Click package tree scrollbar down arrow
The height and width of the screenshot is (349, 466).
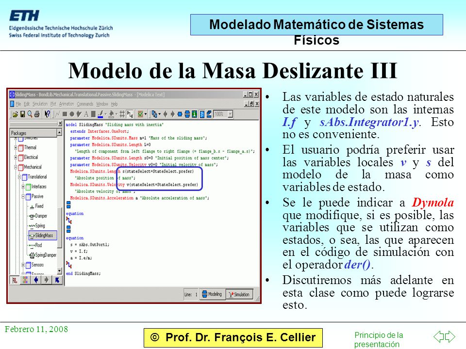(x=59, y=270)
